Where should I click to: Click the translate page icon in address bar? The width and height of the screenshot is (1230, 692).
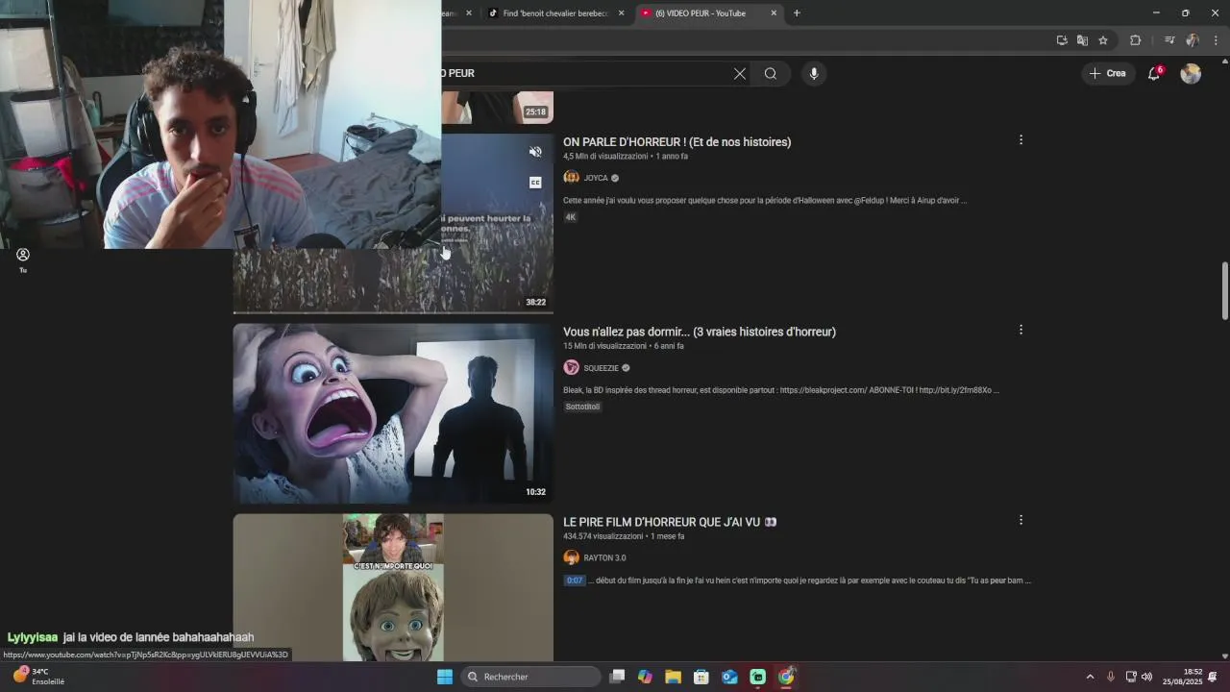(1082, 40)
